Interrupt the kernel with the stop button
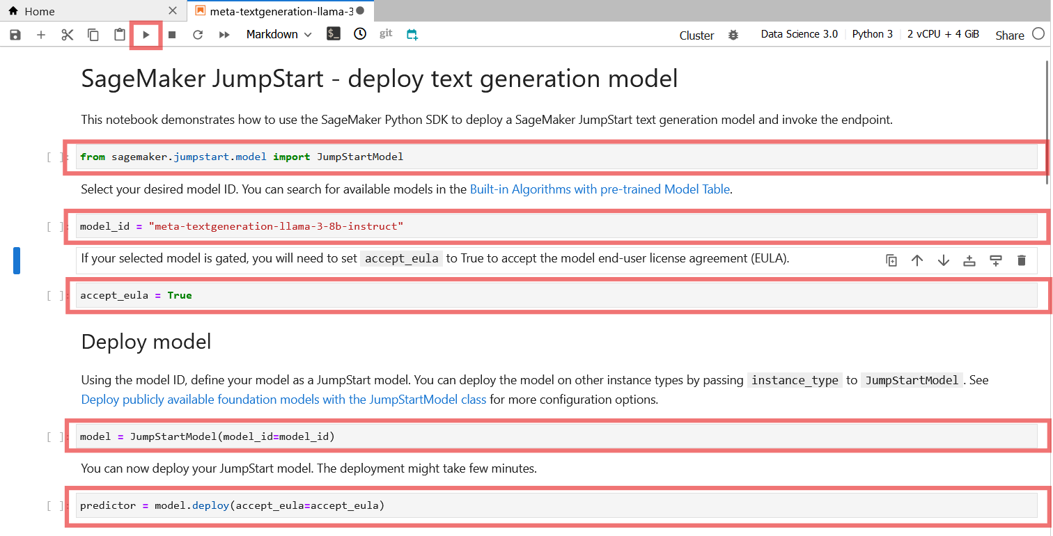This screenshot has width=1053, height=536. (172, 34)
